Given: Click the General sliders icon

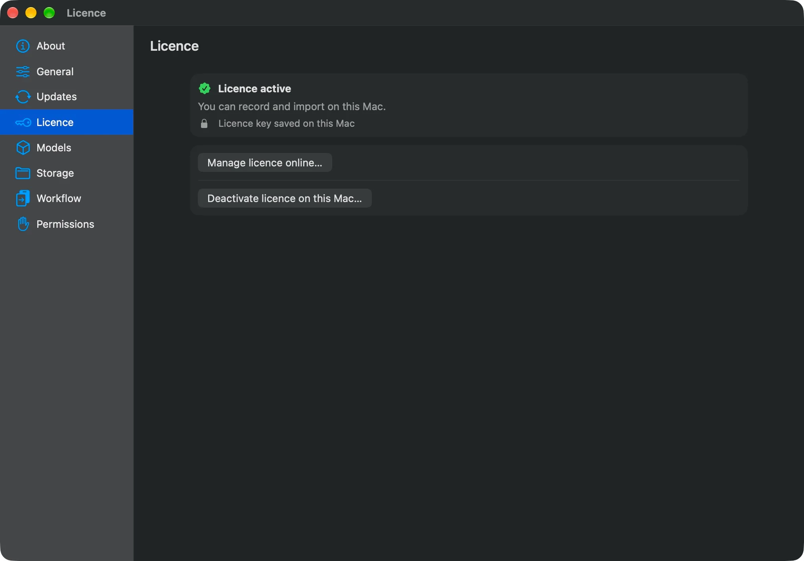Looking at the screenshot, I should pos(23,72).
